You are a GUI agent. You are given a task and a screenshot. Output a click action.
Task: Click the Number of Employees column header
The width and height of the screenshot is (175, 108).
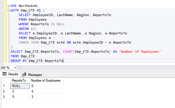(46, 80)
